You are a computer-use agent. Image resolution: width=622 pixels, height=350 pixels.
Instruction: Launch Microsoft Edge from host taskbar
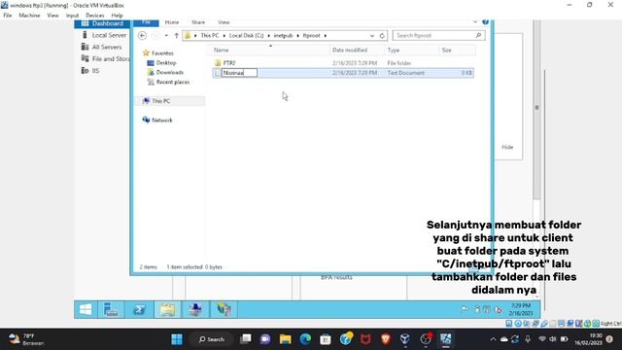point(305,339)
